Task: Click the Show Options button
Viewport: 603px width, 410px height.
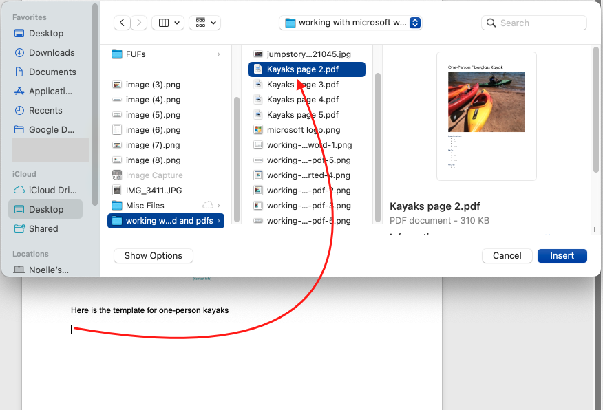Action: click(x=154, y=256)
